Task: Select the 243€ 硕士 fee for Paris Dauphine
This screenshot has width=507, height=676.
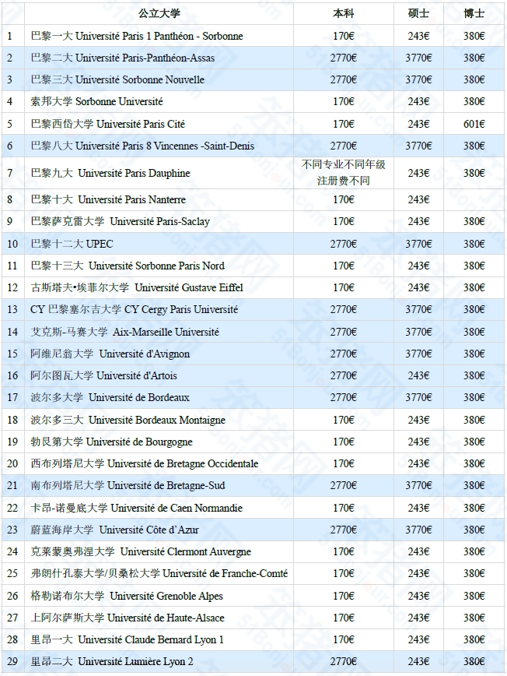Action: (x=418, y=173)
